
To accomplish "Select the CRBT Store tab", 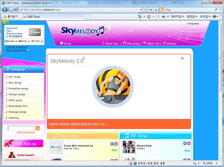I will coord(53,17).
